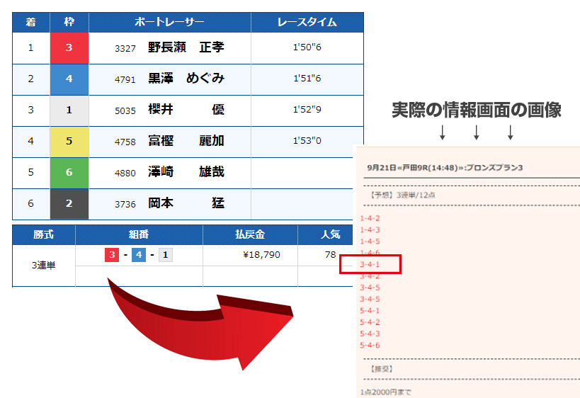Image resolution: width=580 pixels, height=398 pixels.
Task: Click the blue lane 4 box in results
Action: tap(69, 79)
